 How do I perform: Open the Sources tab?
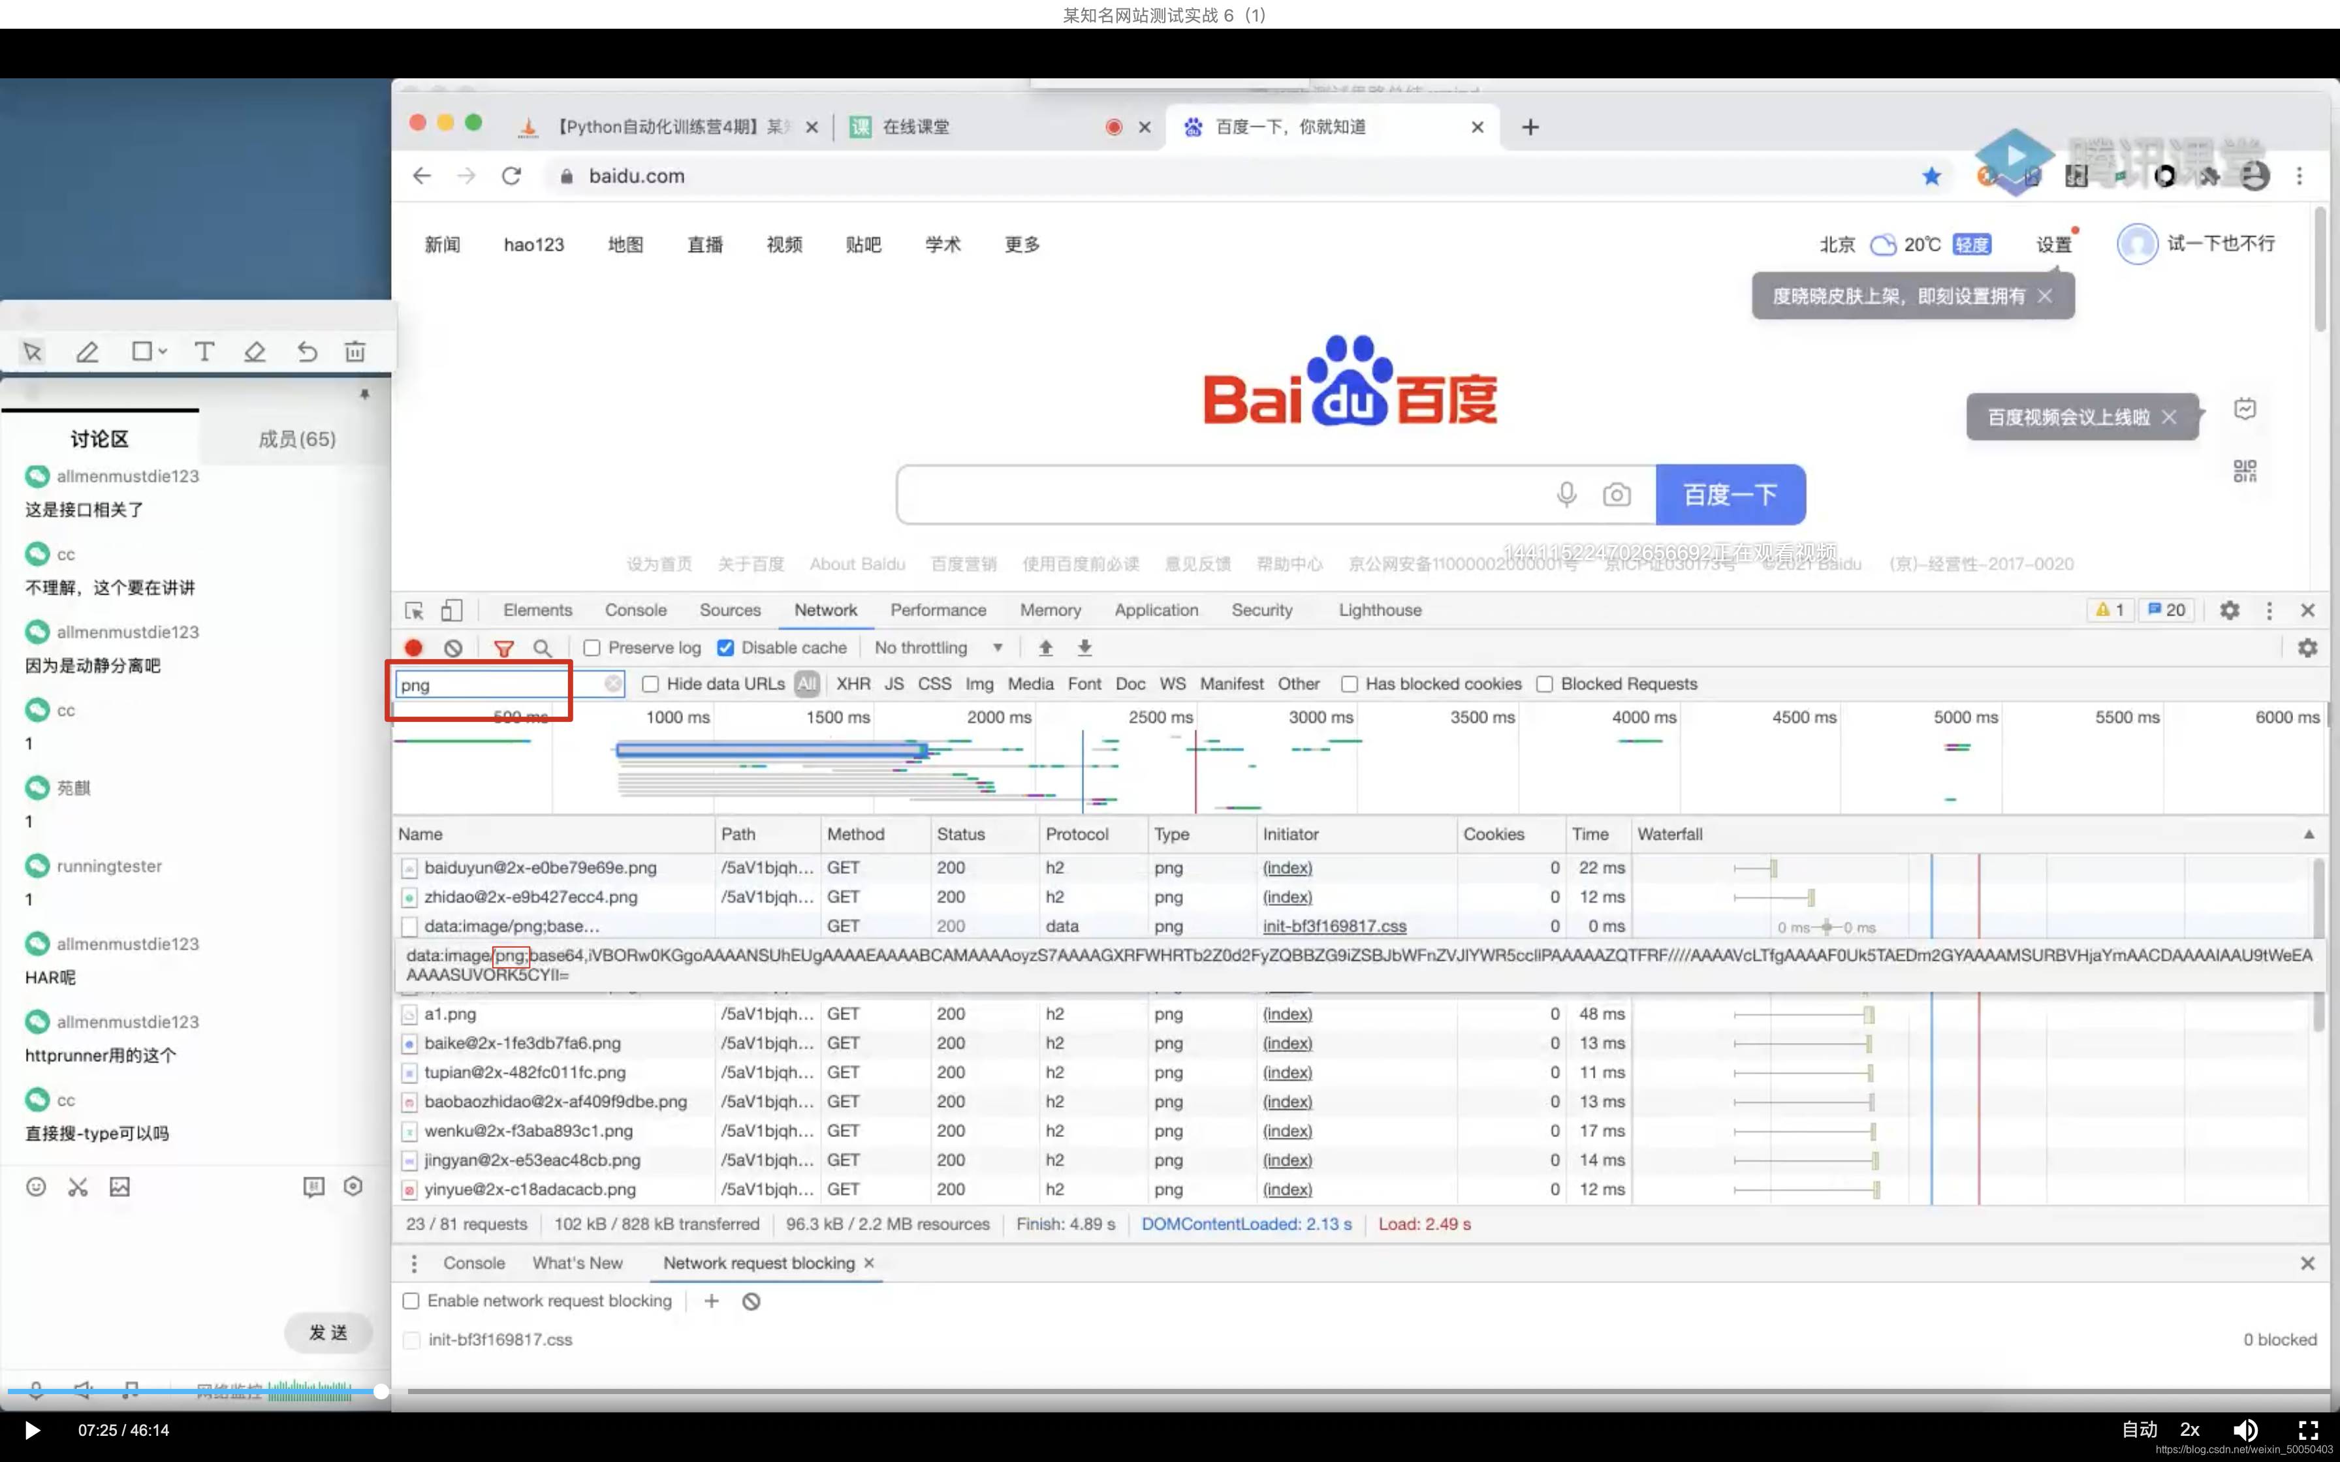[730, 610]
